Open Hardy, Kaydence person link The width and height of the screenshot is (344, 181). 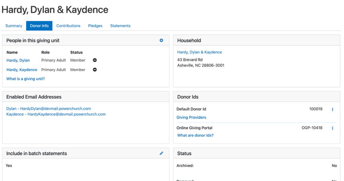pyautogui.click(x=22, y=70)
